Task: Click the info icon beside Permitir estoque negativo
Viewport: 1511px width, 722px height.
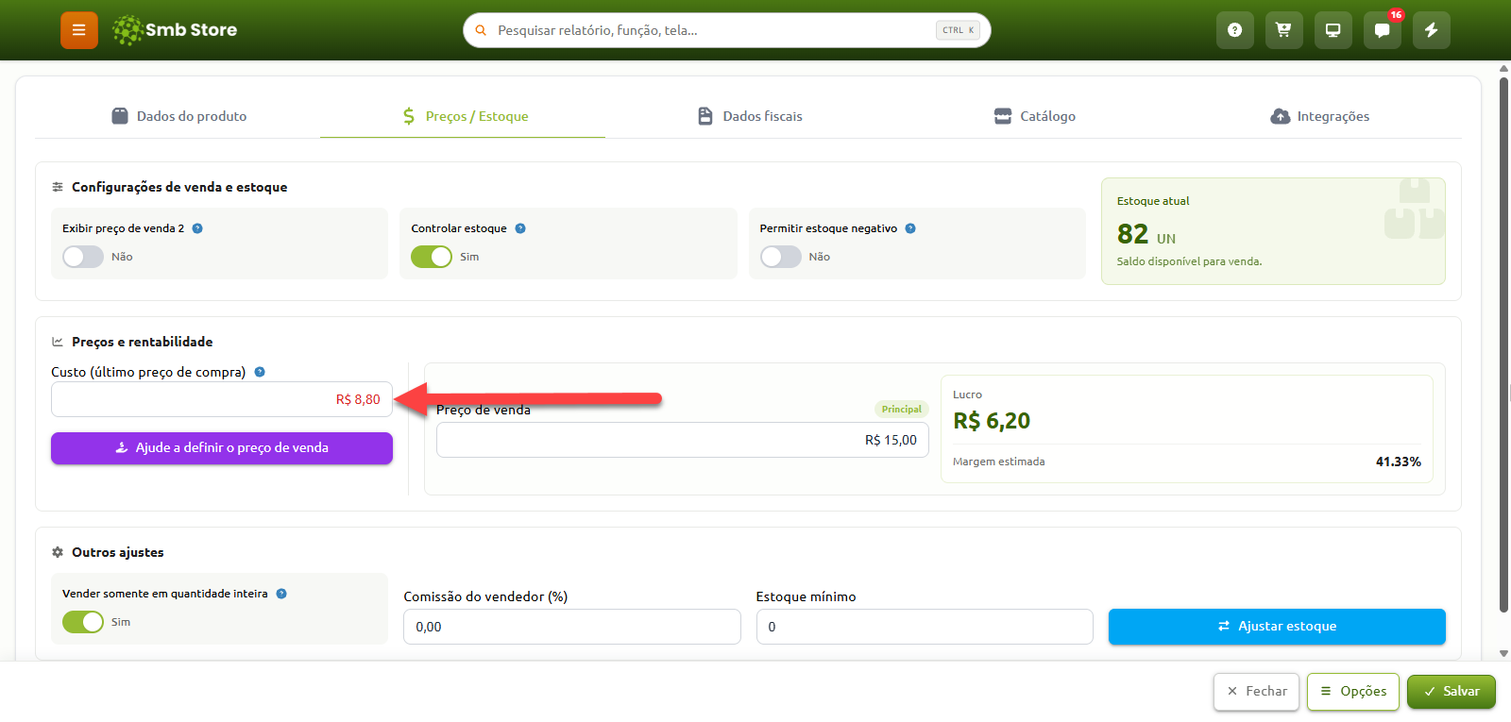Action: (910, 228)
